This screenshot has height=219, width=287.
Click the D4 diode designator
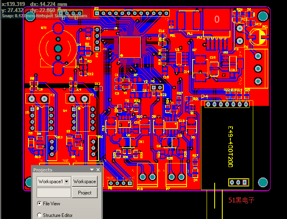click(x=195, y=180)
